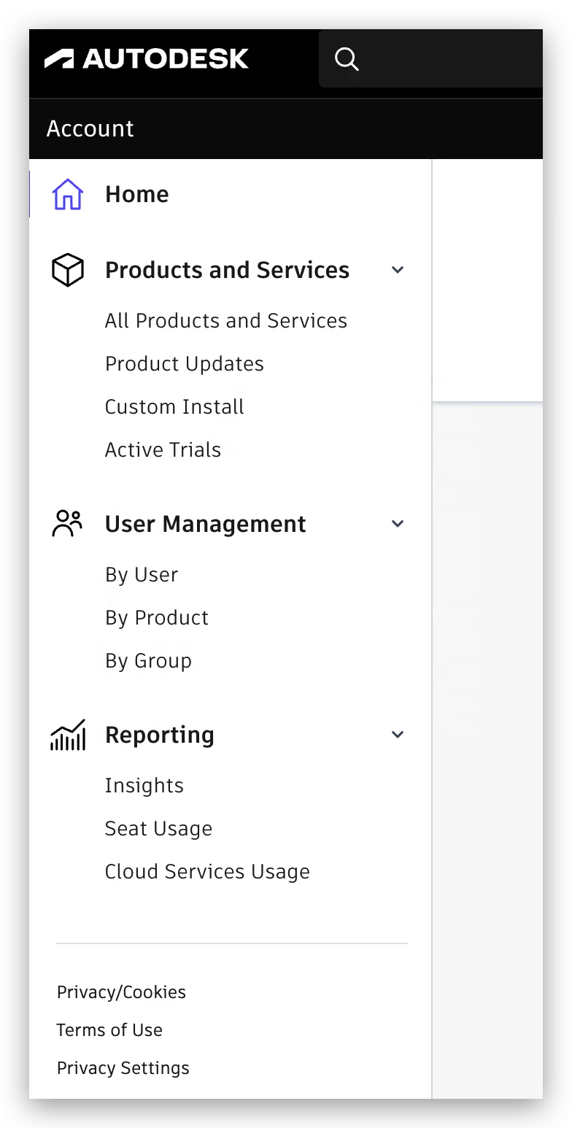Image resolution: width=572 pixels, height=1128 pixels.
Task: Click the search magnifier icon
Action: (347, 59)
